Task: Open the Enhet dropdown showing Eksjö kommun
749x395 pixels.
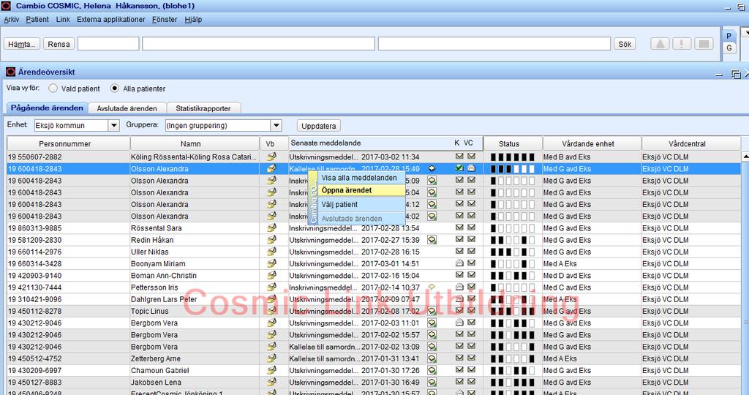Action: (x=76, y=126)
